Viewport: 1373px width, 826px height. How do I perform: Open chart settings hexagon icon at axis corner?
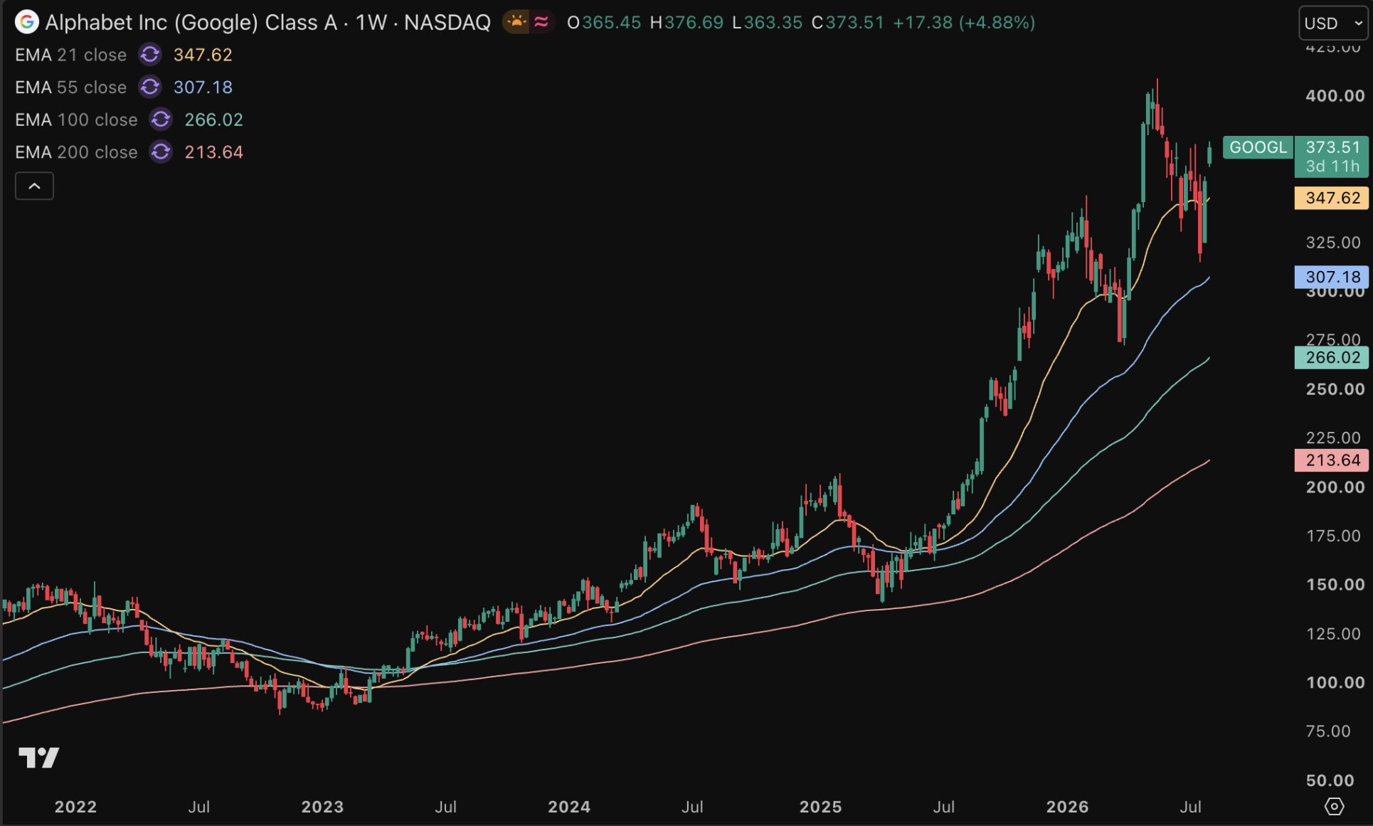[1334, 806]
